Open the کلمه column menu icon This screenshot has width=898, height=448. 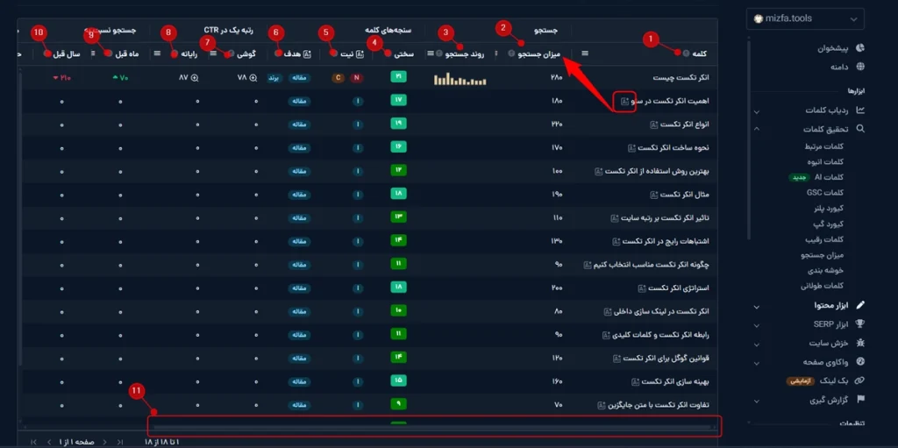585,53
